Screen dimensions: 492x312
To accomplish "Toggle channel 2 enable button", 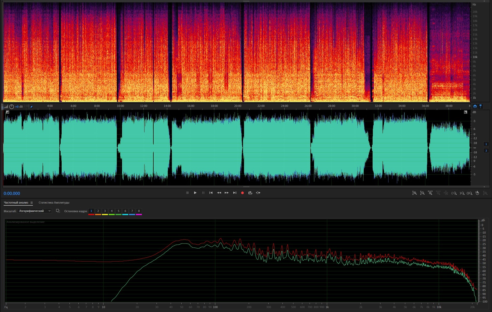I will [486, 151].
